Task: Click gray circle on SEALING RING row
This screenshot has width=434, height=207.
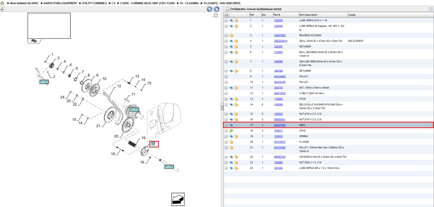Action: tap(226, 62)
